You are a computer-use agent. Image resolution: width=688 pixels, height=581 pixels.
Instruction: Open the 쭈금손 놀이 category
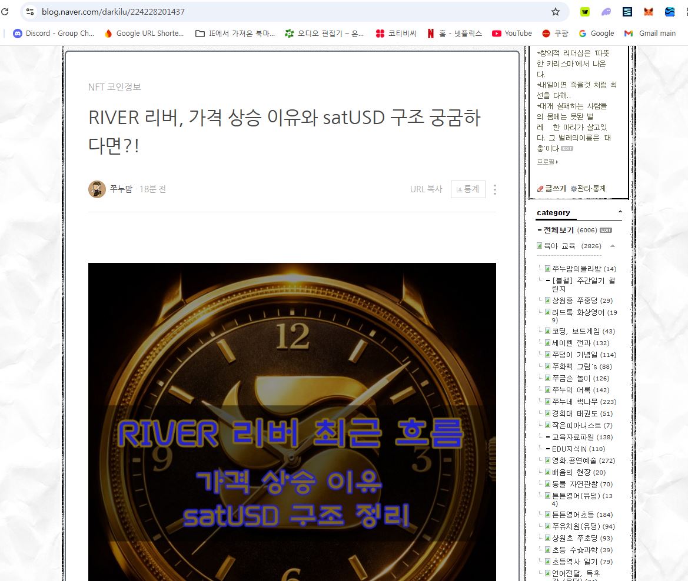(571, 379)
